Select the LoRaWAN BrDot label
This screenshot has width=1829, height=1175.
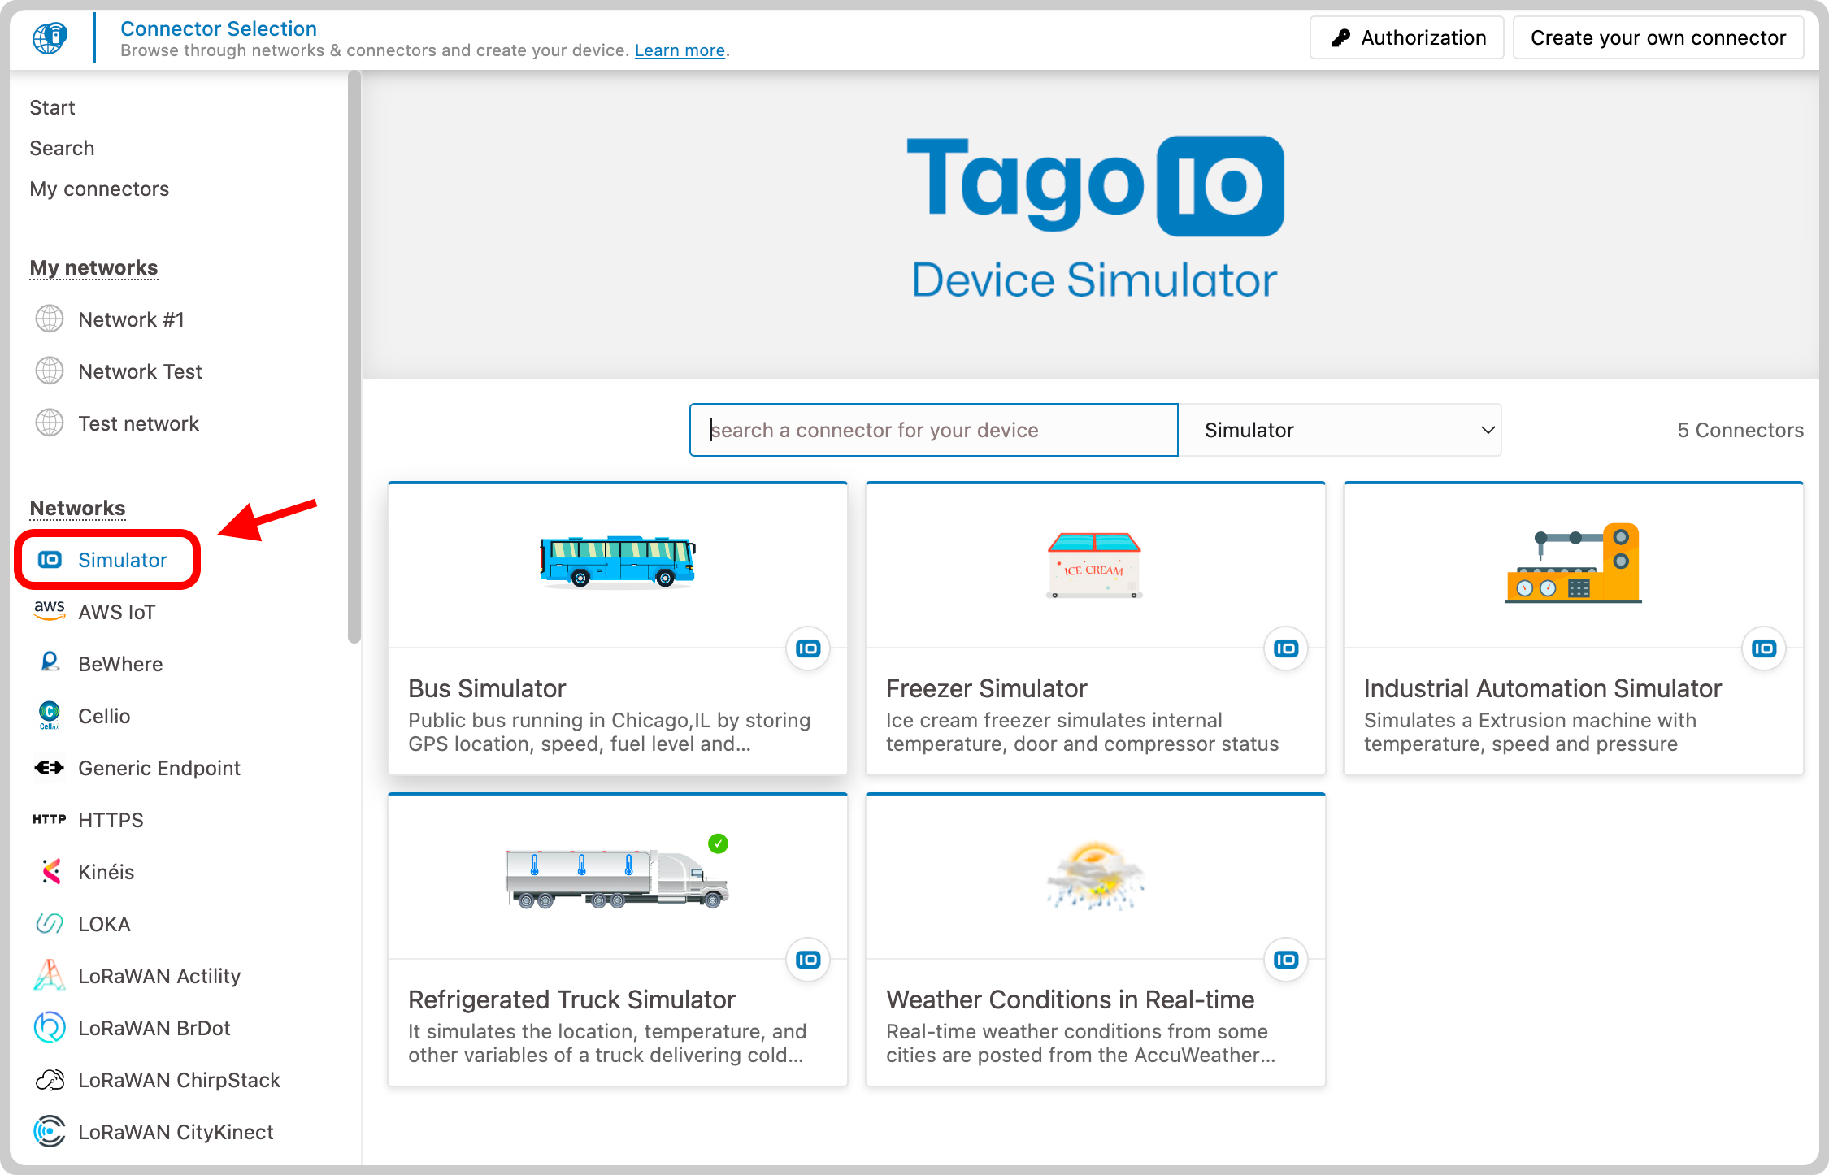pyautogui.click(x=154, y=1028)
